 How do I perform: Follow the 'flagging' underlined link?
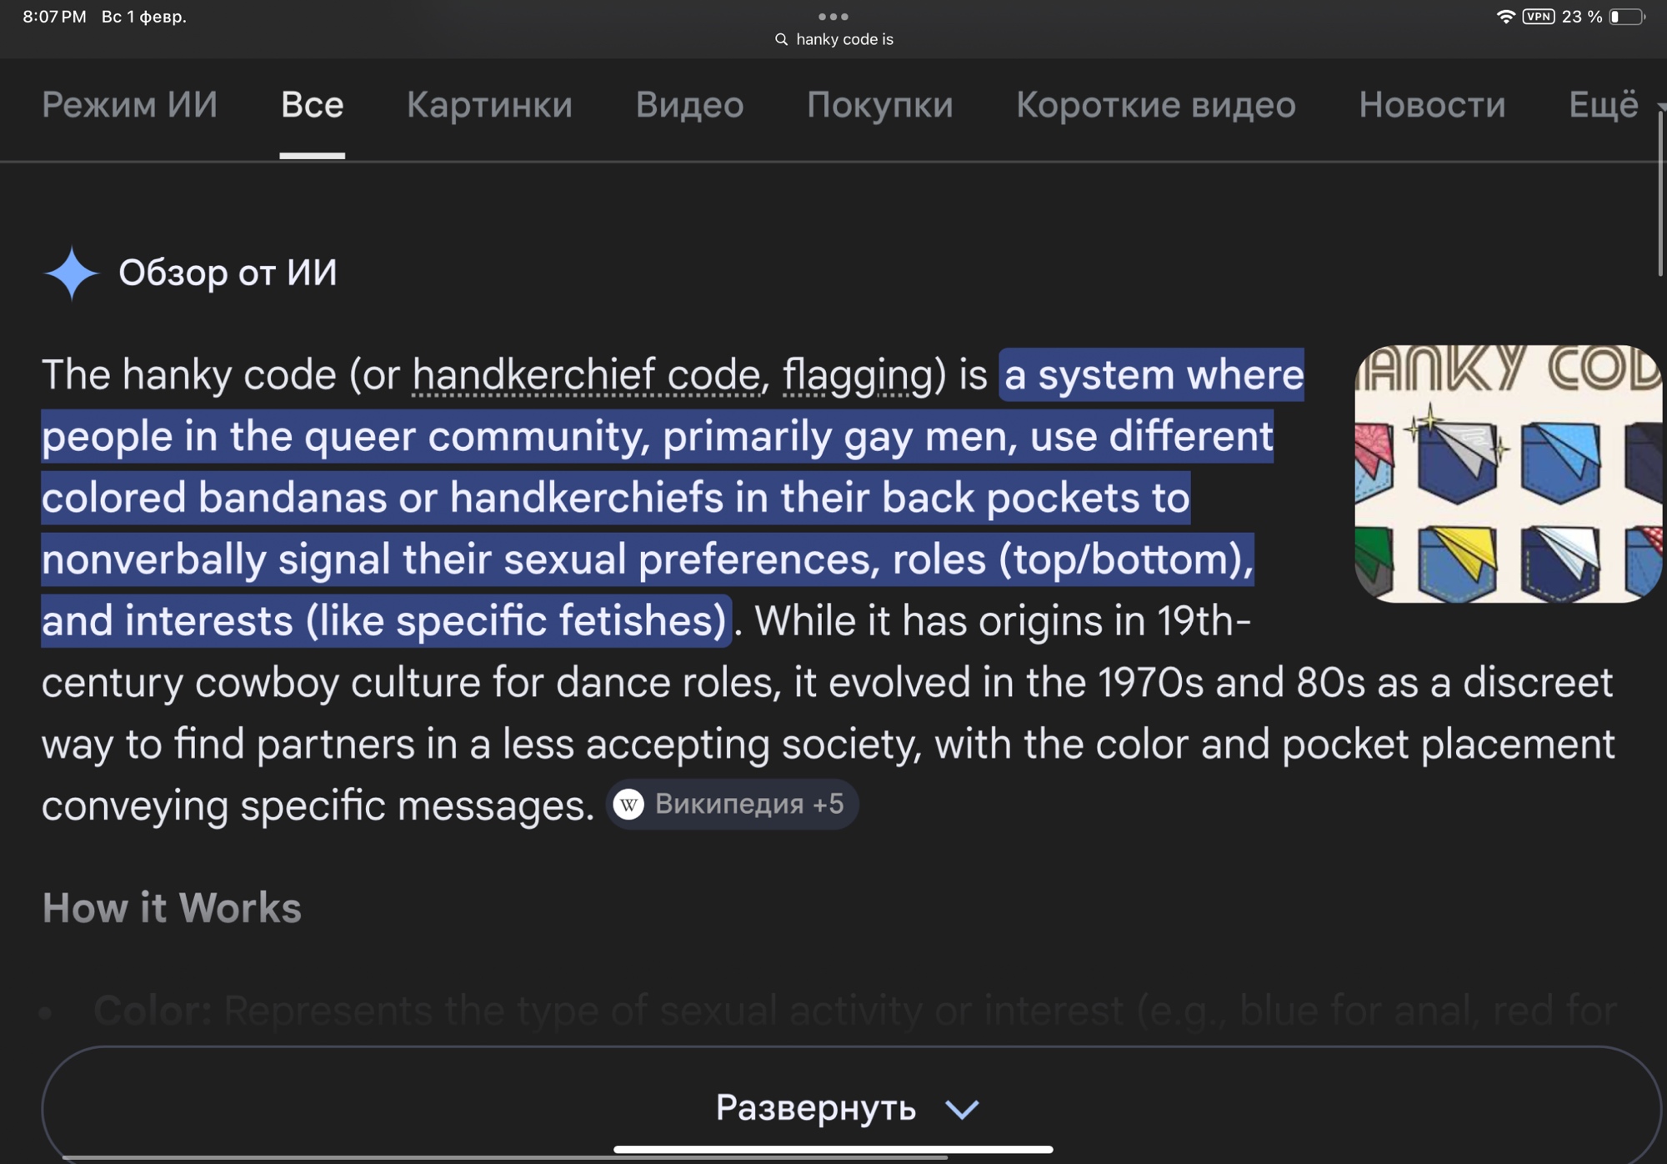click(857, 374)
